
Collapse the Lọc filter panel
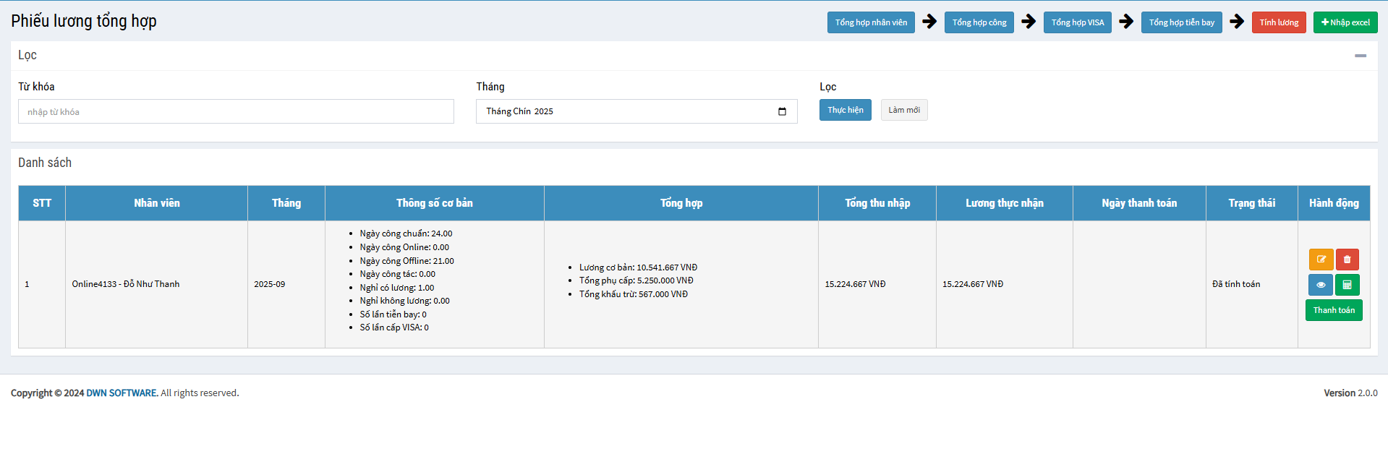tap(1360, 56)
